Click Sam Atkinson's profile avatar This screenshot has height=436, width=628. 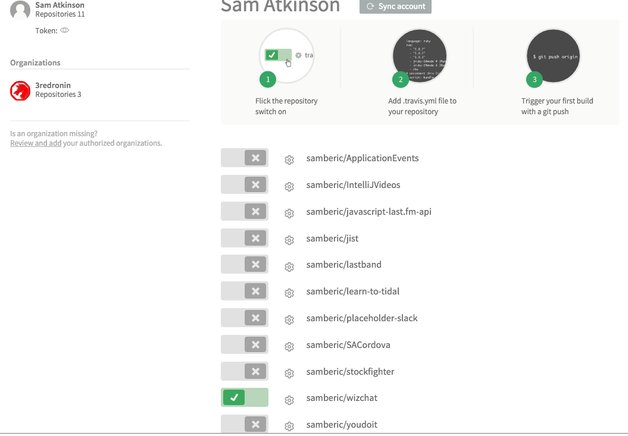pos(20,10)
